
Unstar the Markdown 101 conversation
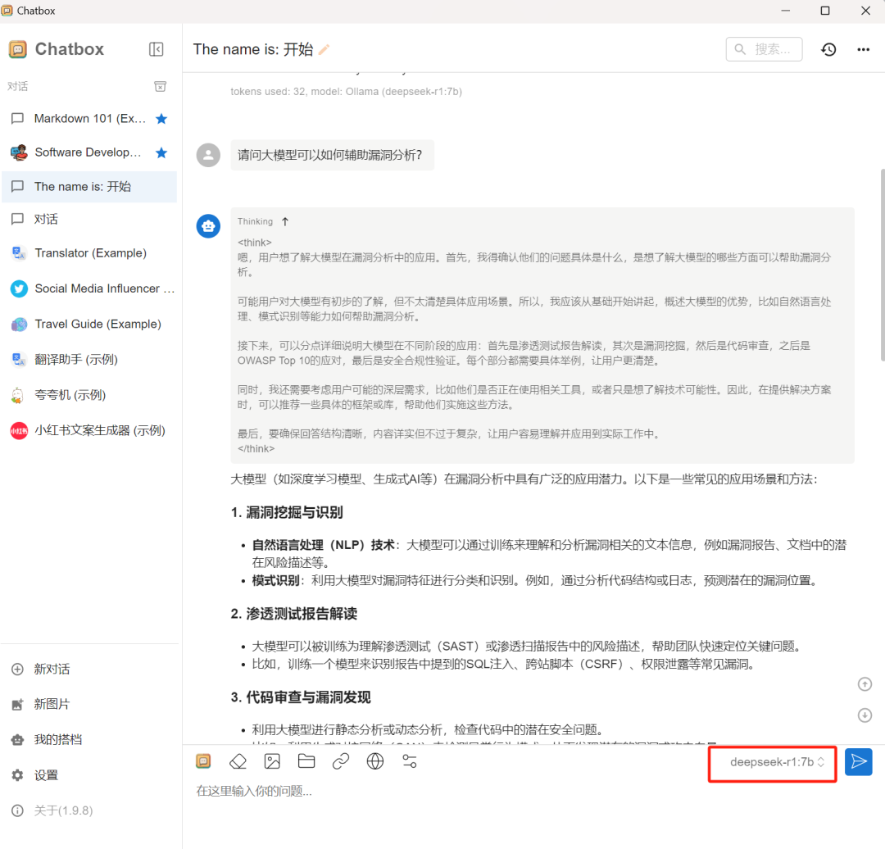(x=161, y=119)
